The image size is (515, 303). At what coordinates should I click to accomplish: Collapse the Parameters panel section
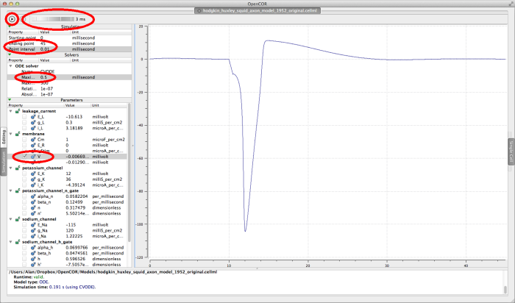[10, 100]
